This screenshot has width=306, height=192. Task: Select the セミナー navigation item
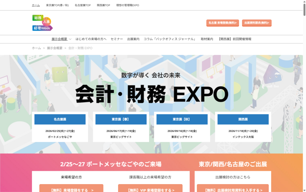117,39
